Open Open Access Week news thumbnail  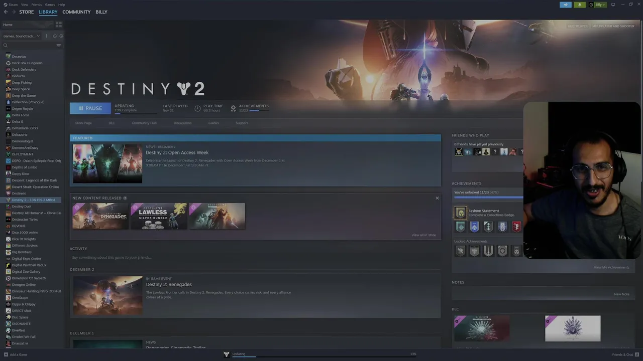tap(108, 163)
